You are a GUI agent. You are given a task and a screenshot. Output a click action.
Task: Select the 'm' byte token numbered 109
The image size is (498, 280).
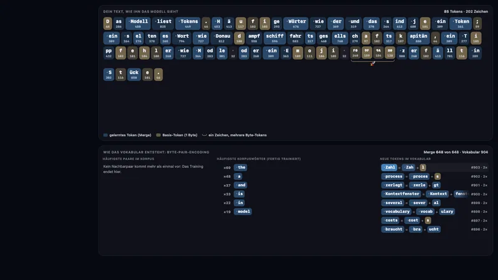click(298, 52)
